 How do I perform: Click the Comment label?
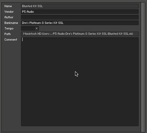pyautogui.click(x=11, y=40)
